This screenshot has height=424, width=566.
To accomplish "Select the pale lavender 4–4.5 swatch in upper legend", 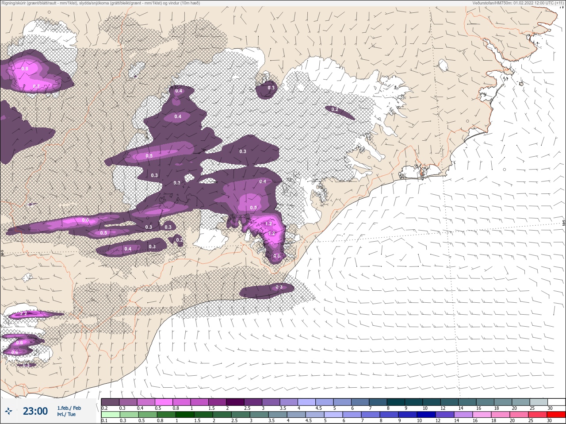I will (x=307, y=402).
